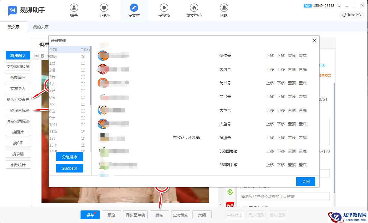Click the 发布记录 button
Screen dimensions: 368x223
pos(277,215)
